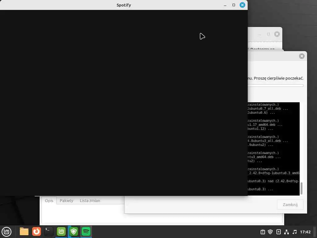Image resolution: width=317 pixels, height=238 pixels.
Task: Switch to the Opis tab
Action: 49,201
